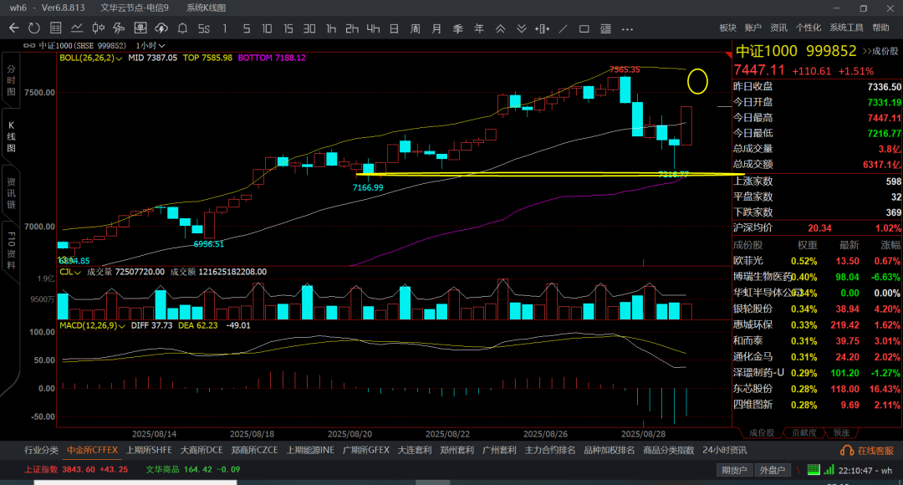
Task: Switch to the F10资料 side tab
Action: 11,251
